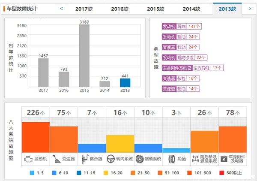Viewport: 257px width, 181px height.
Task: Click the body accessories and electrics (车身附件及电器) icon
Action: tap(224, 158)
